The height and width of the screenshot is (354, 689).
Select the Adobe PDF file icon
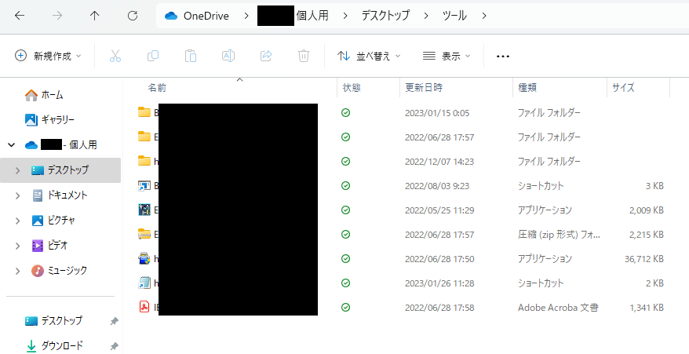144,307
